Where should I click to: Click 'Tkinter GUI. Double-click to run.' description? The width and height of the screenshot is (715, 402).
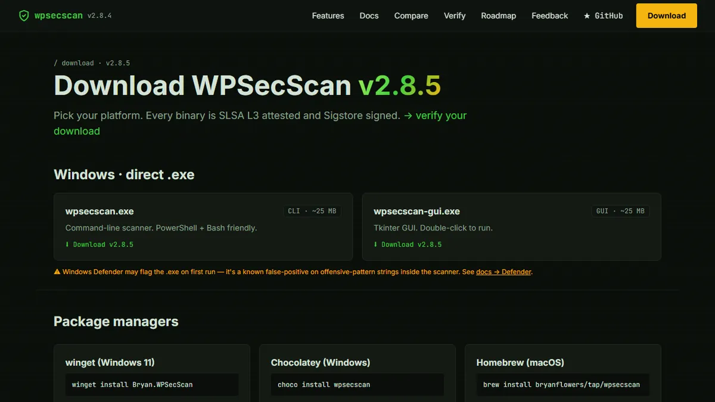[433, 228]
